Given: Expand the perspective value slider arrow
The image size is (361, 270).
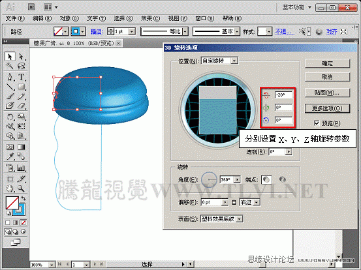Looking at the screenshot, I should pyautogui.click(x=289, y=151).
